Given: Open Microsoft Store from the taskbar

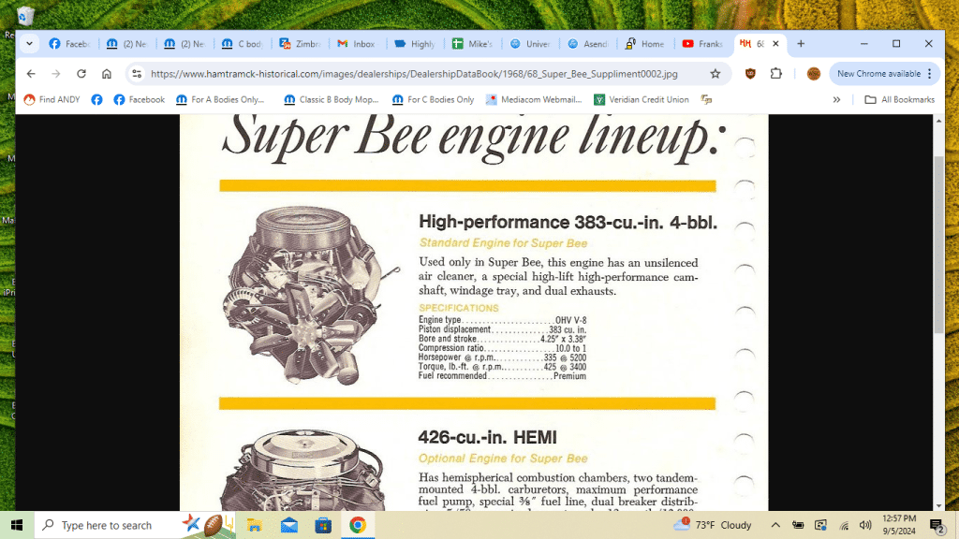Looking at the screenshot, I should [x=322, y=525].
